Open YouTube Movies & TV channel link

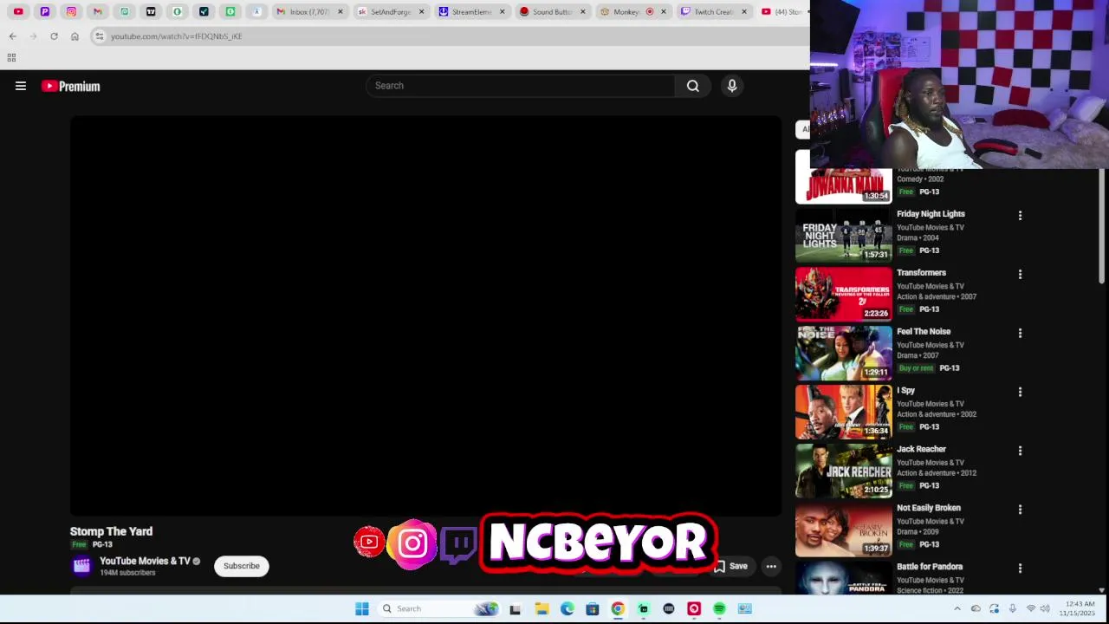(145, 561)
